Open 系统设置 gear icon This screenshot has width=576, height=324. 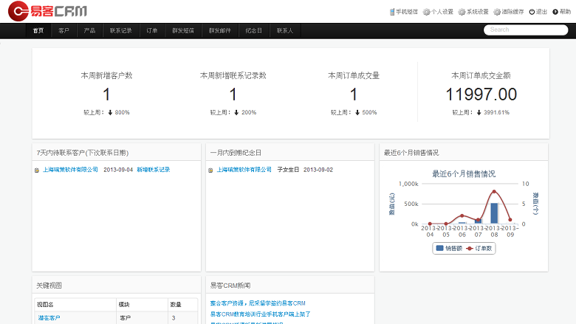pyautogui.click(x=462, y=12)
